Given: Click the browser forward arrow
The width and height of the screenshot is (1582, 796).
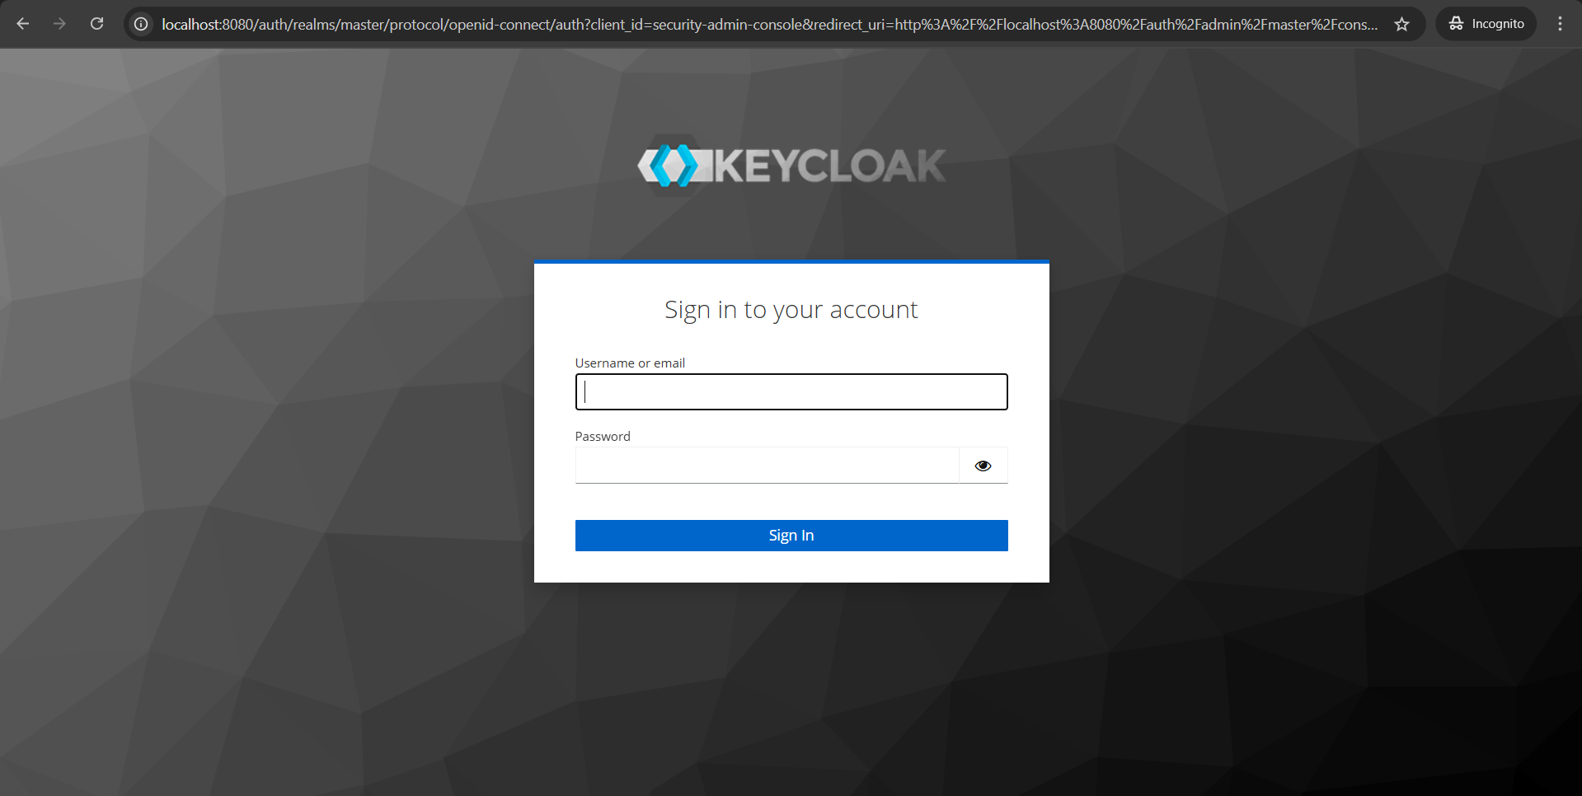Looking at the screenshot, I should (x=59, y=24).
